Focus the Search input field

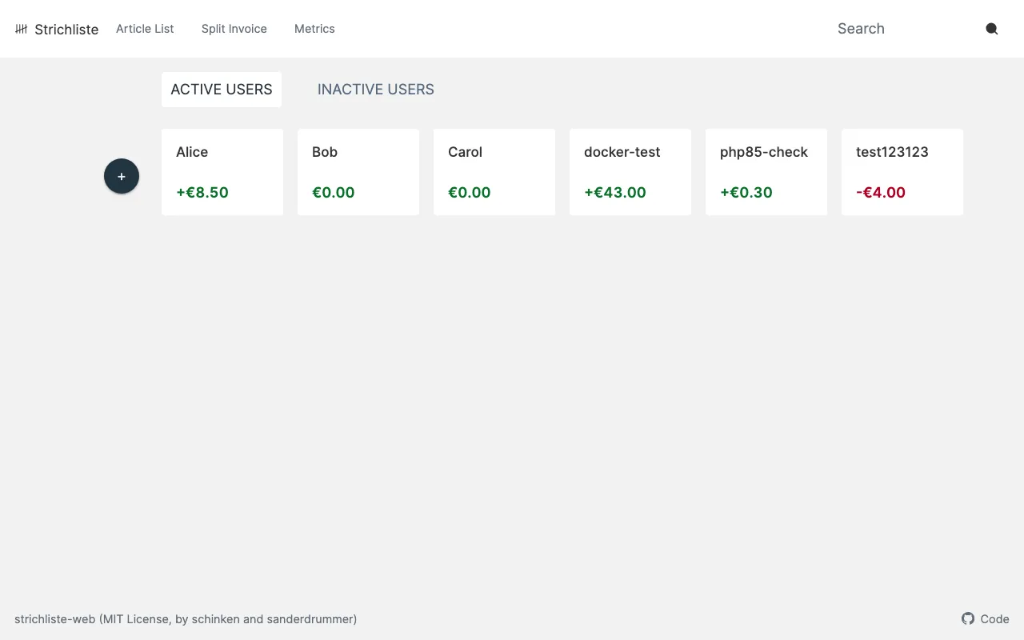click(x=904, y=29)
